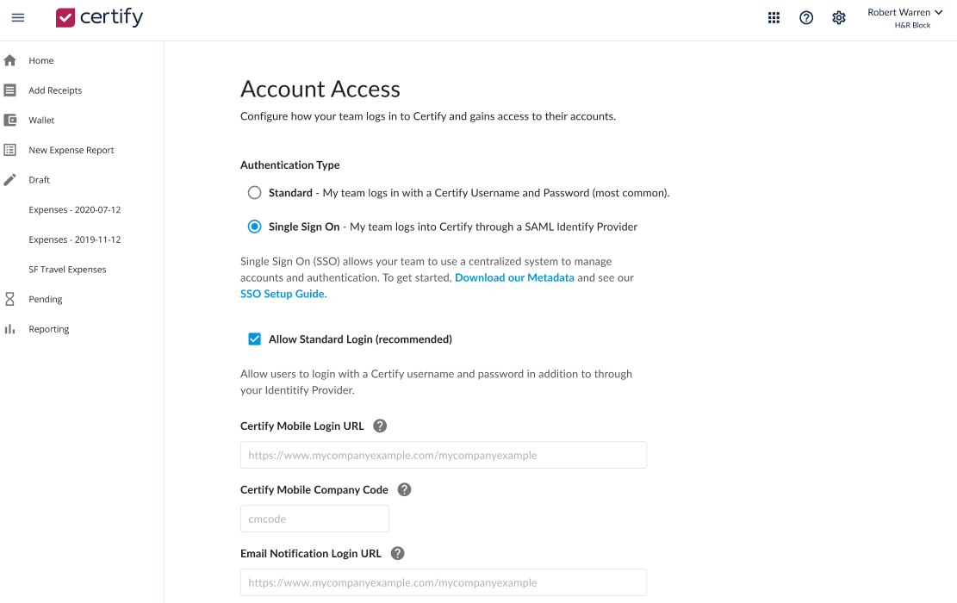Image resolution: width=957 pixels, height=603 pixels.
Task: Open the settings gear icon
Action: 839,18
